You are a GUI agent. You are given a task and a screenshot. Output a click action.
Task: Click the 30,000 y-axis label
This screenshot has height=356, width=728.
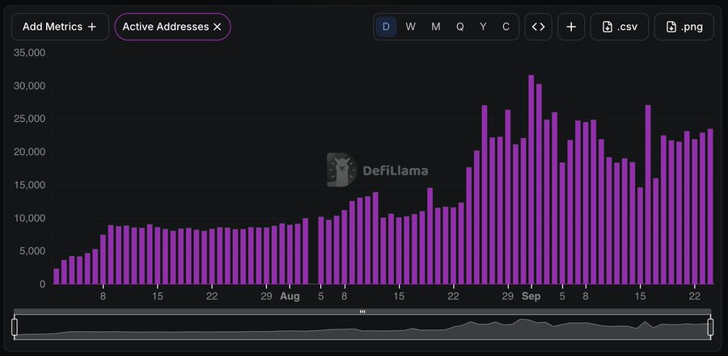click(30, 86)
